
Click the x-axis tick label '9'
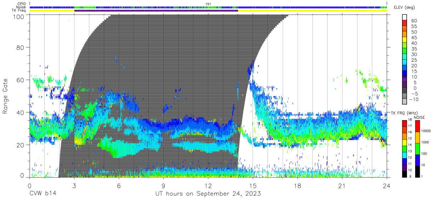(x=164, y=186)
